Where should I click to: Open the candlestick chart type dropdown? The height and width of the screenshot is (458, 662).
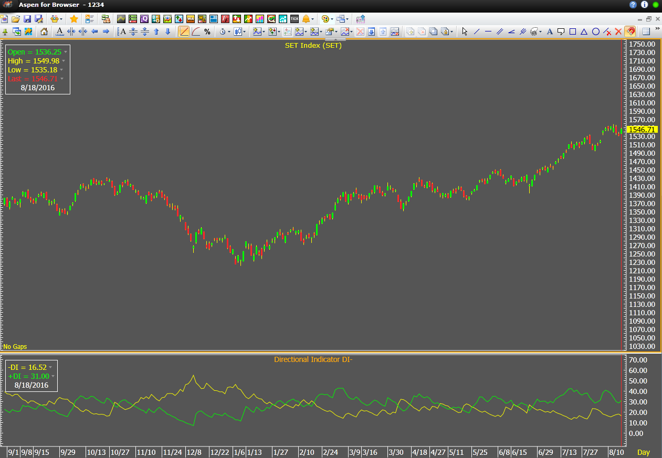(x=245, y=32)
